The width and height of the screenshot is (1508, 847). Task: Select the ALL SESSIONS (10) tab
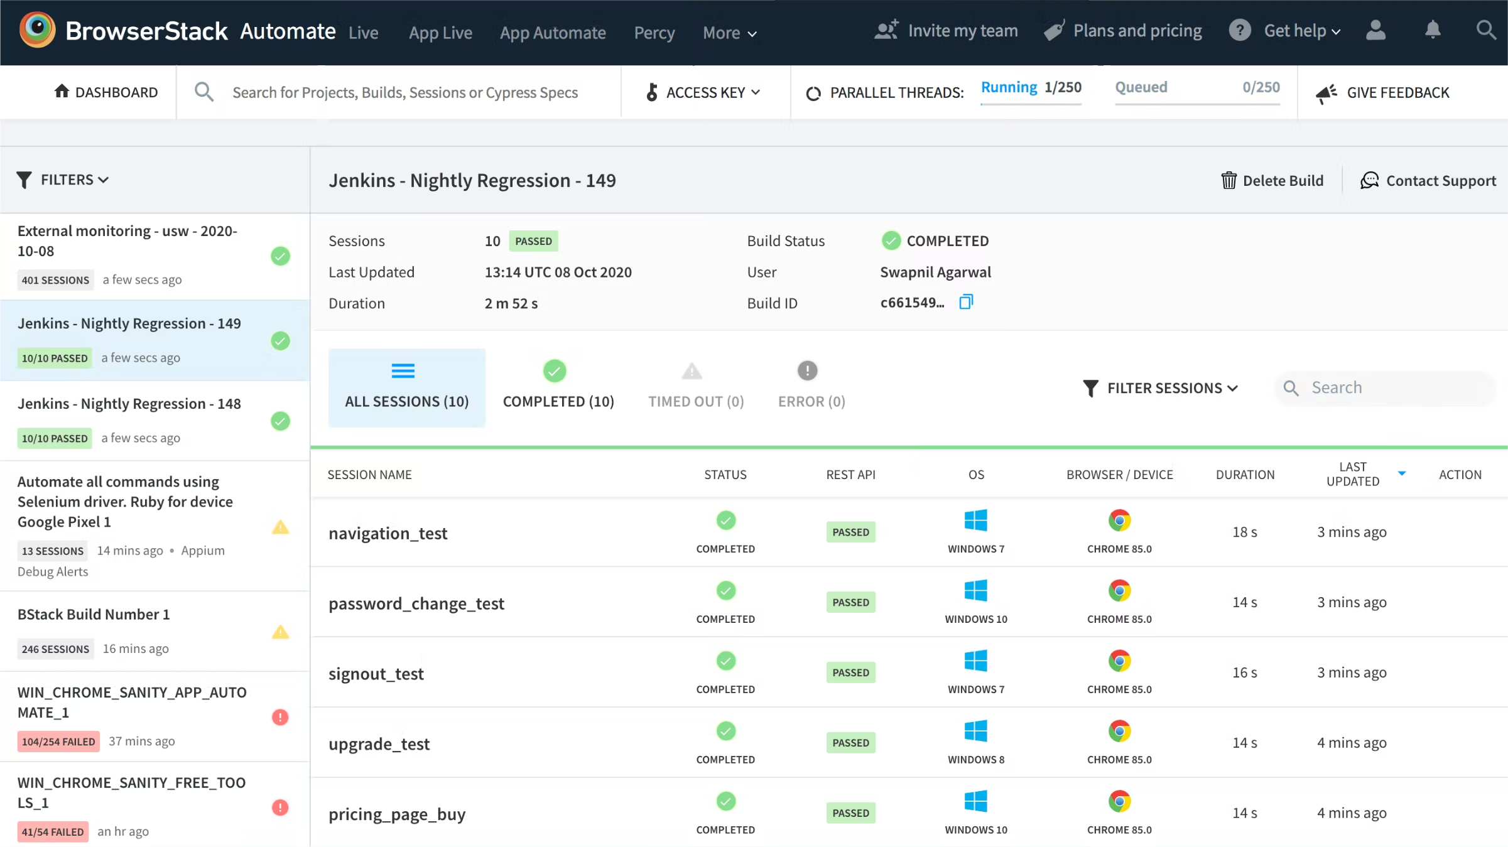pyautogui.click(x=406, y=388)
